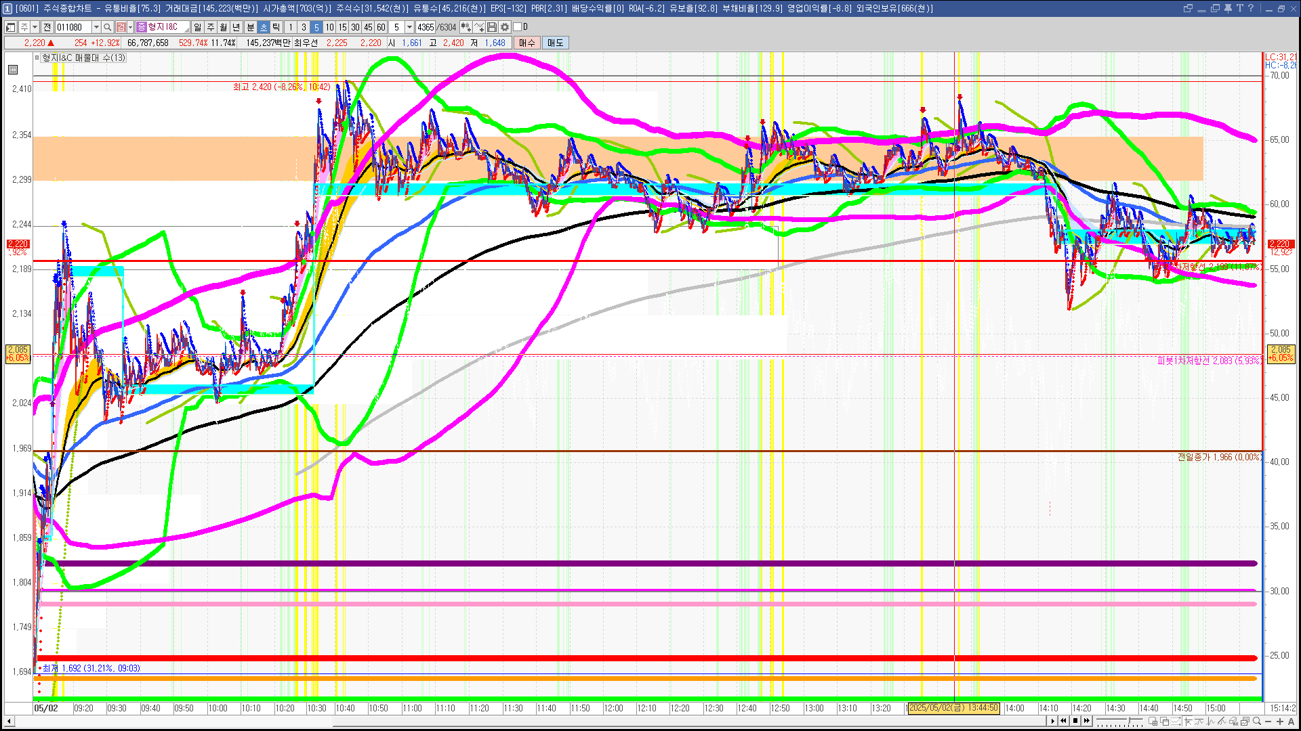Image resolution: width=1301 pixels, height=731 pixels.
Task: Toggle the D checkbox in toolbar
Action: [x=518, y=27]
